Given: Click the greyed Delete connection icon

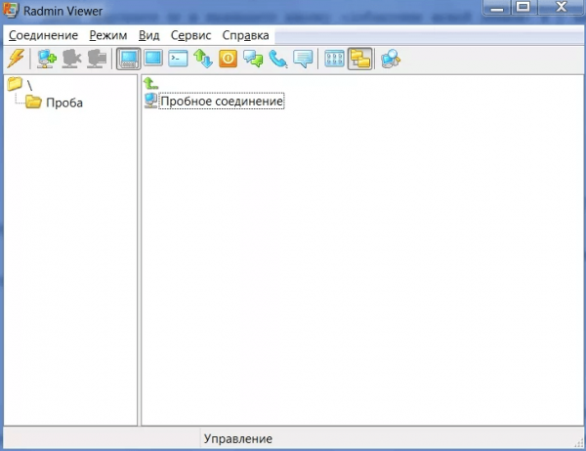Looking at the screenshot, I should [71, 59].
